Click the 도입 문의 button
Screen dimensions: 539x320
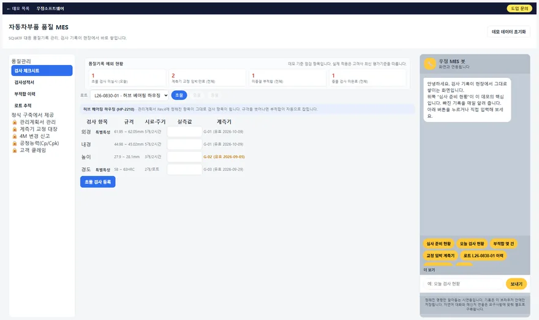click(519, 8)
